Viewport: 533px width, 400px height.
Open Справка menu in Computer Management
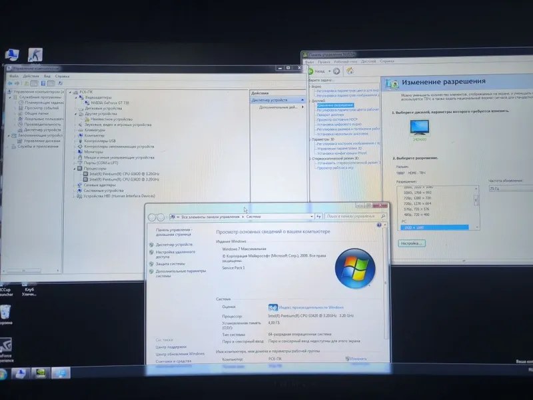point(62,76)
